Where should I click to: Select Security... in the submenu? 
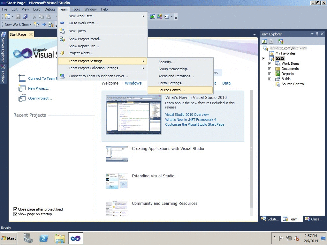point(180,62)
